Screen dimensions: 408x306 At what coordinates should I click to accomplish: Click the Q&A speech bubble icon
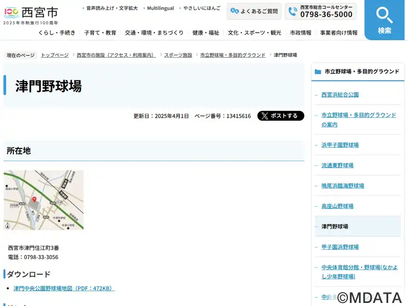click(x=235, y=11)
